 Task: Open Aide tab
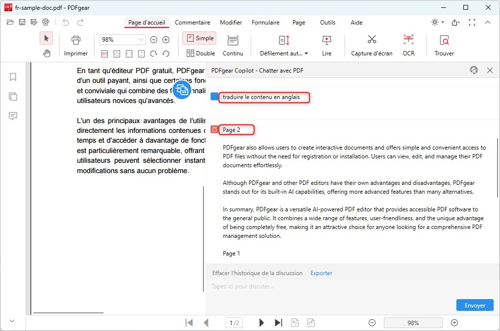click(356, 23)
